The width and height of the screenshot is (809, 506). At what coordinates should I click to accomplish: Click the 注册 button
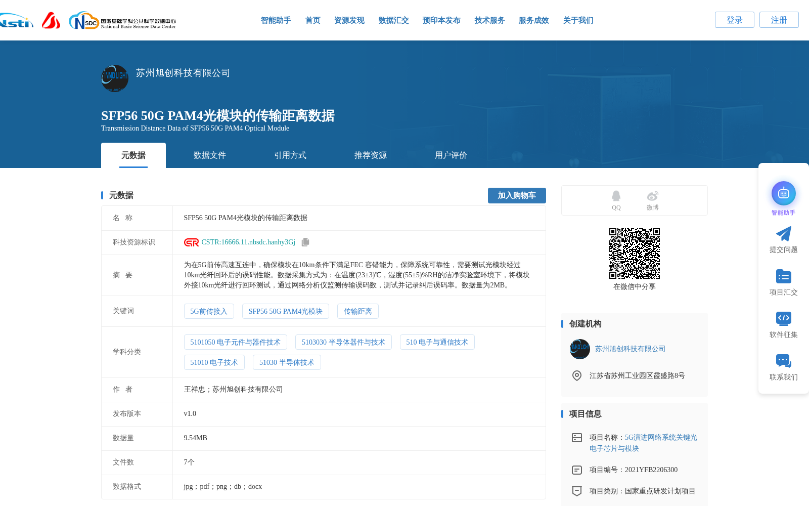point(779,20)
